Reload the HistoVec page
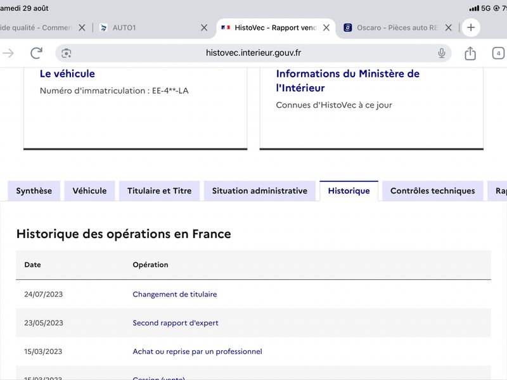This screenshot has width=507, height=380. [x=37, y=53]
